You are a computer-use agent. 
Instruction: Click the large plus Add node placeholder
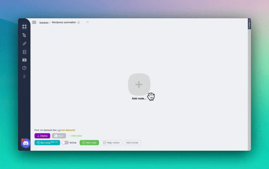(139, 84)
